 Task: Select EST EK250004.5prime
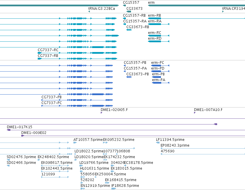pos(110,174)
